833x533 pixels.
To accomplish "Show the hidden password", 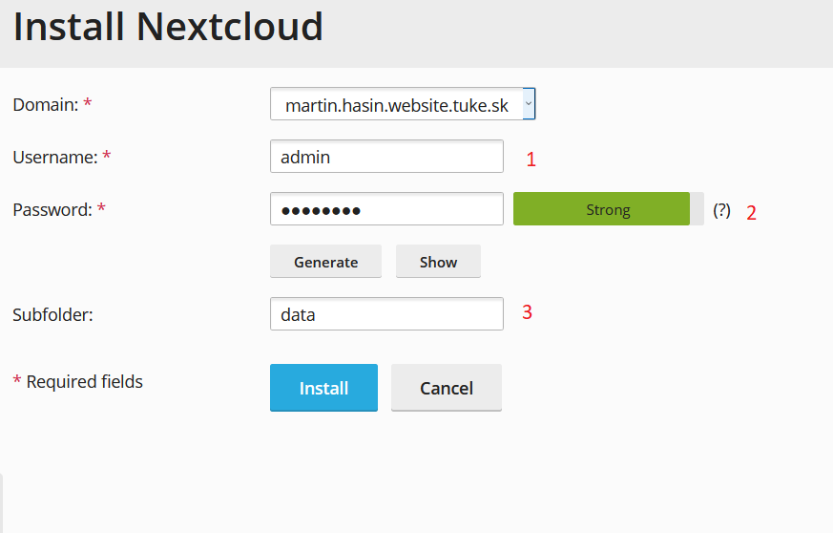I will [438, 262].
